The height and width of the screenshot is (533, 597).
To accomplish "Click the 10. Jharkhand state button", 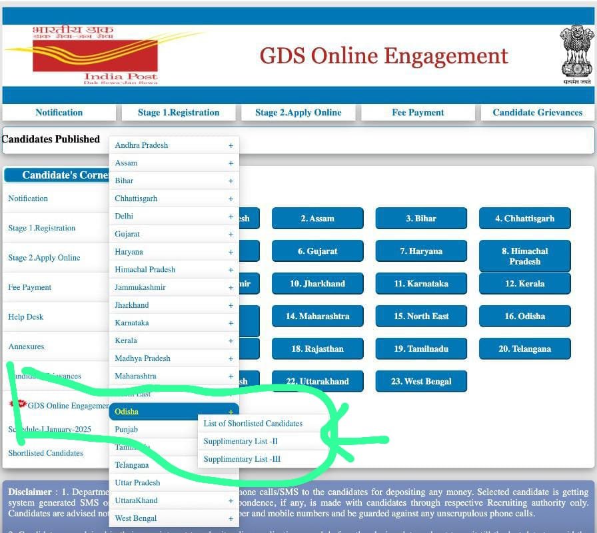I will 318,284.
